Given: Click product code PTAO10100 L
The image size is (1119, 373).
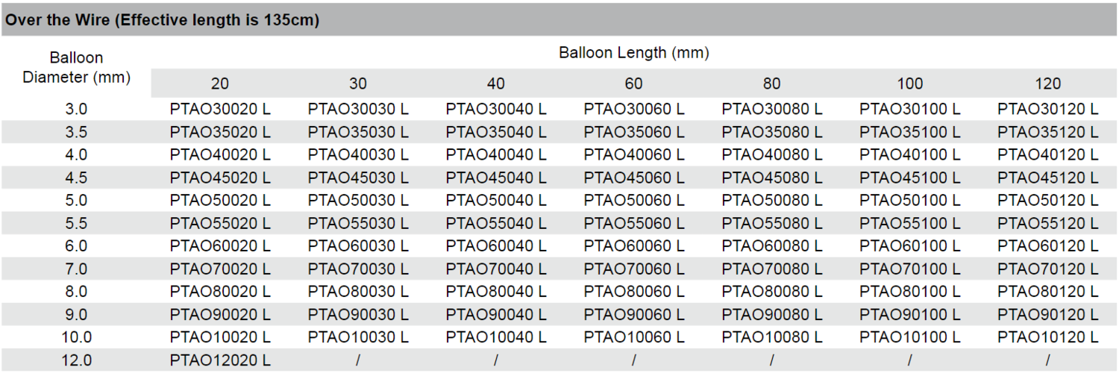Looking at the screenshot, I should 909,338.
